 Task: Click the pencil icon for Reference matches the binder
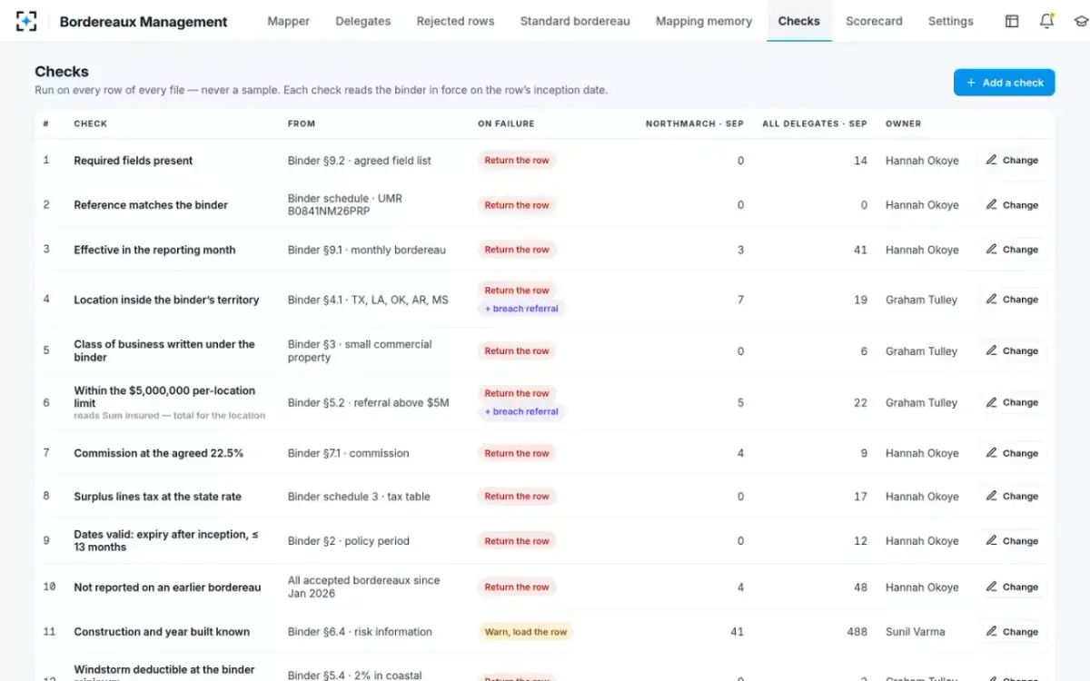tap(992, 205)
